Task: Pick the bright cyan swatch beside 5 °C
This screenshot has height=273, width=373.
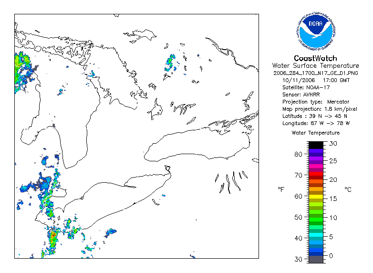Action: 316,235
